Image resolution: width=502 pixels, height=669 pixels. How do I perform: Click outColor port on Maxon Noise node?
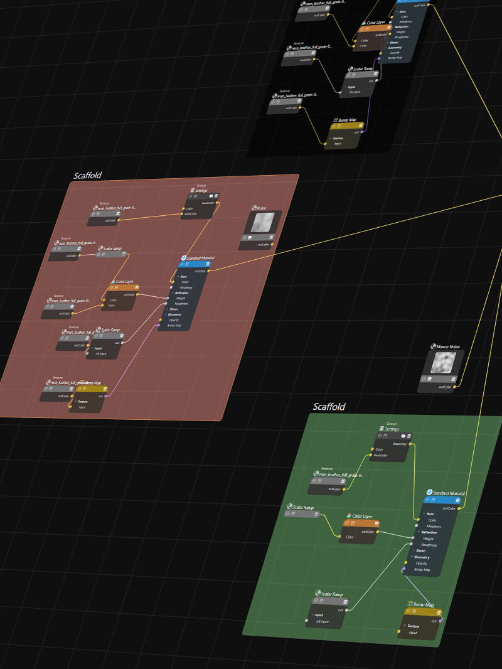pyautogui.click(x=455, y=387)
